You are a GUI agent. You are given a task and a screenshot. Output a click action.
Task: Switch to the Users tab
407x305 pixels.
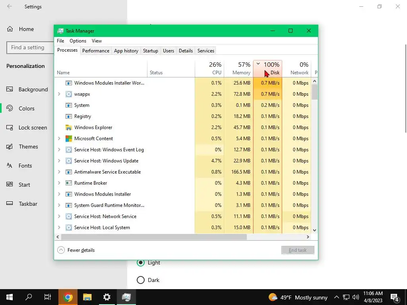click(169, 51)
